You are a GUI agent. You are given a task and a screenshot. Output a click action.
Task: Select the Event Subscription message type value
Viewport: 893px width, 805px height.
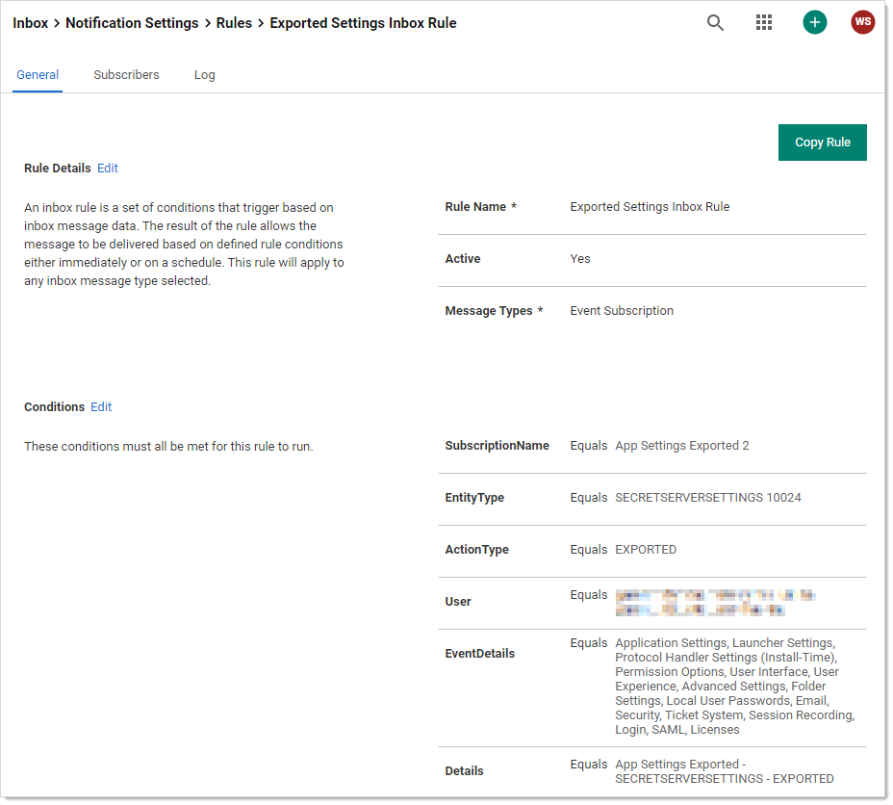(622, 311)
